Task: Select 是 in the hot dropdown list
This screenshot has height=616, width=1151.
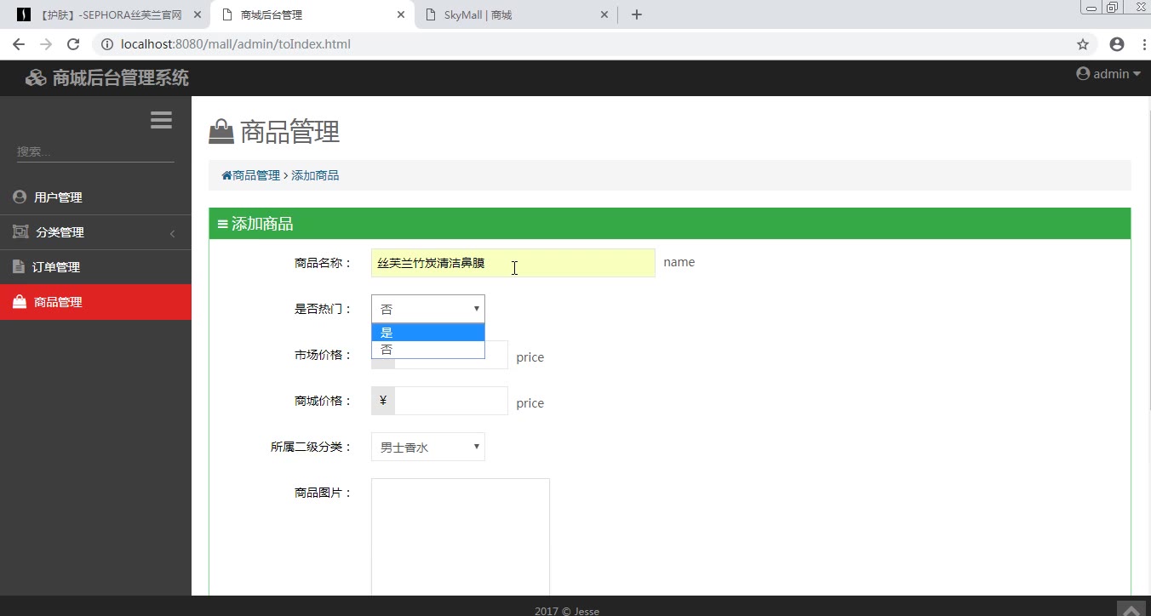Action: point(428,333)
